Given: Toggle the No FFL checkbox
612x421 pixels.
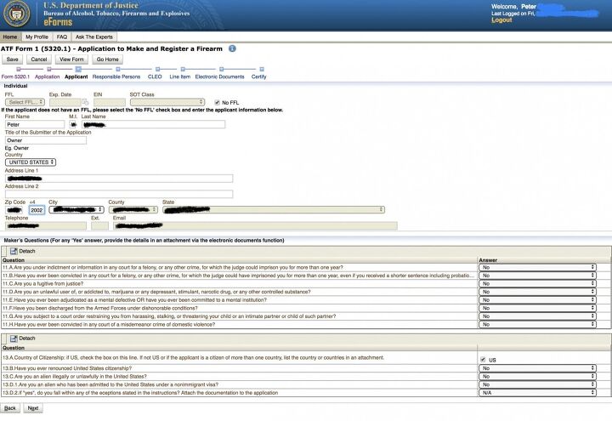Looking at the screenshot, I should point(217,102).
